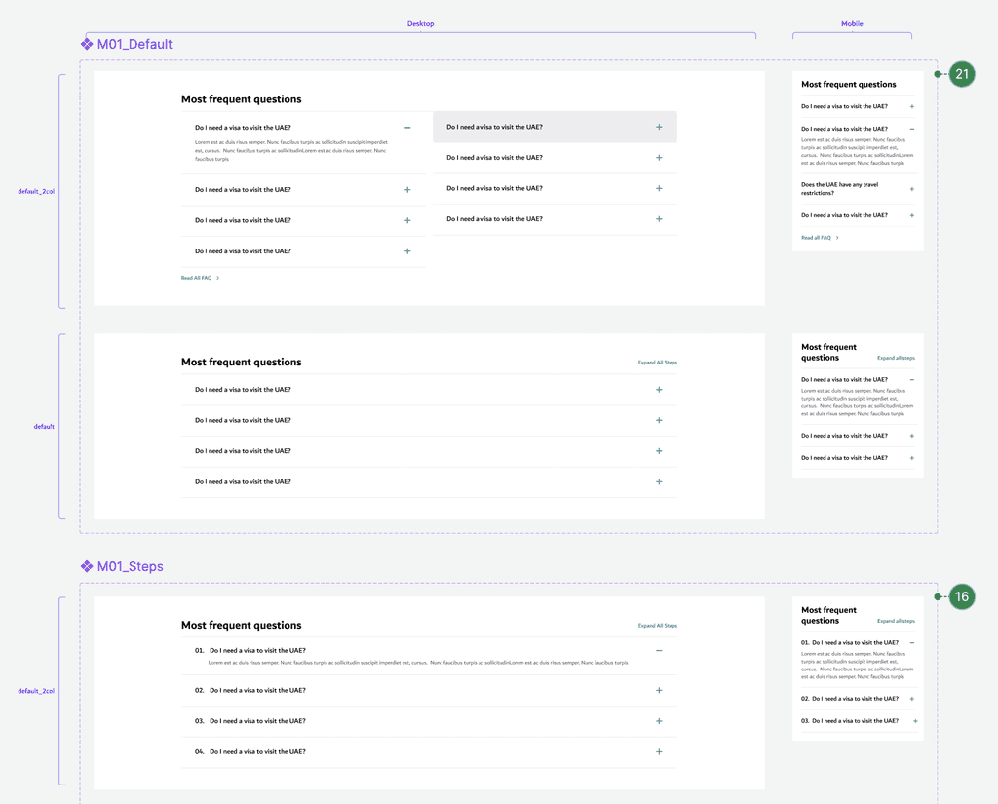Select the Desktop section label at the top
This screenshot has width=998, height=804.
[x=420, y=23]
